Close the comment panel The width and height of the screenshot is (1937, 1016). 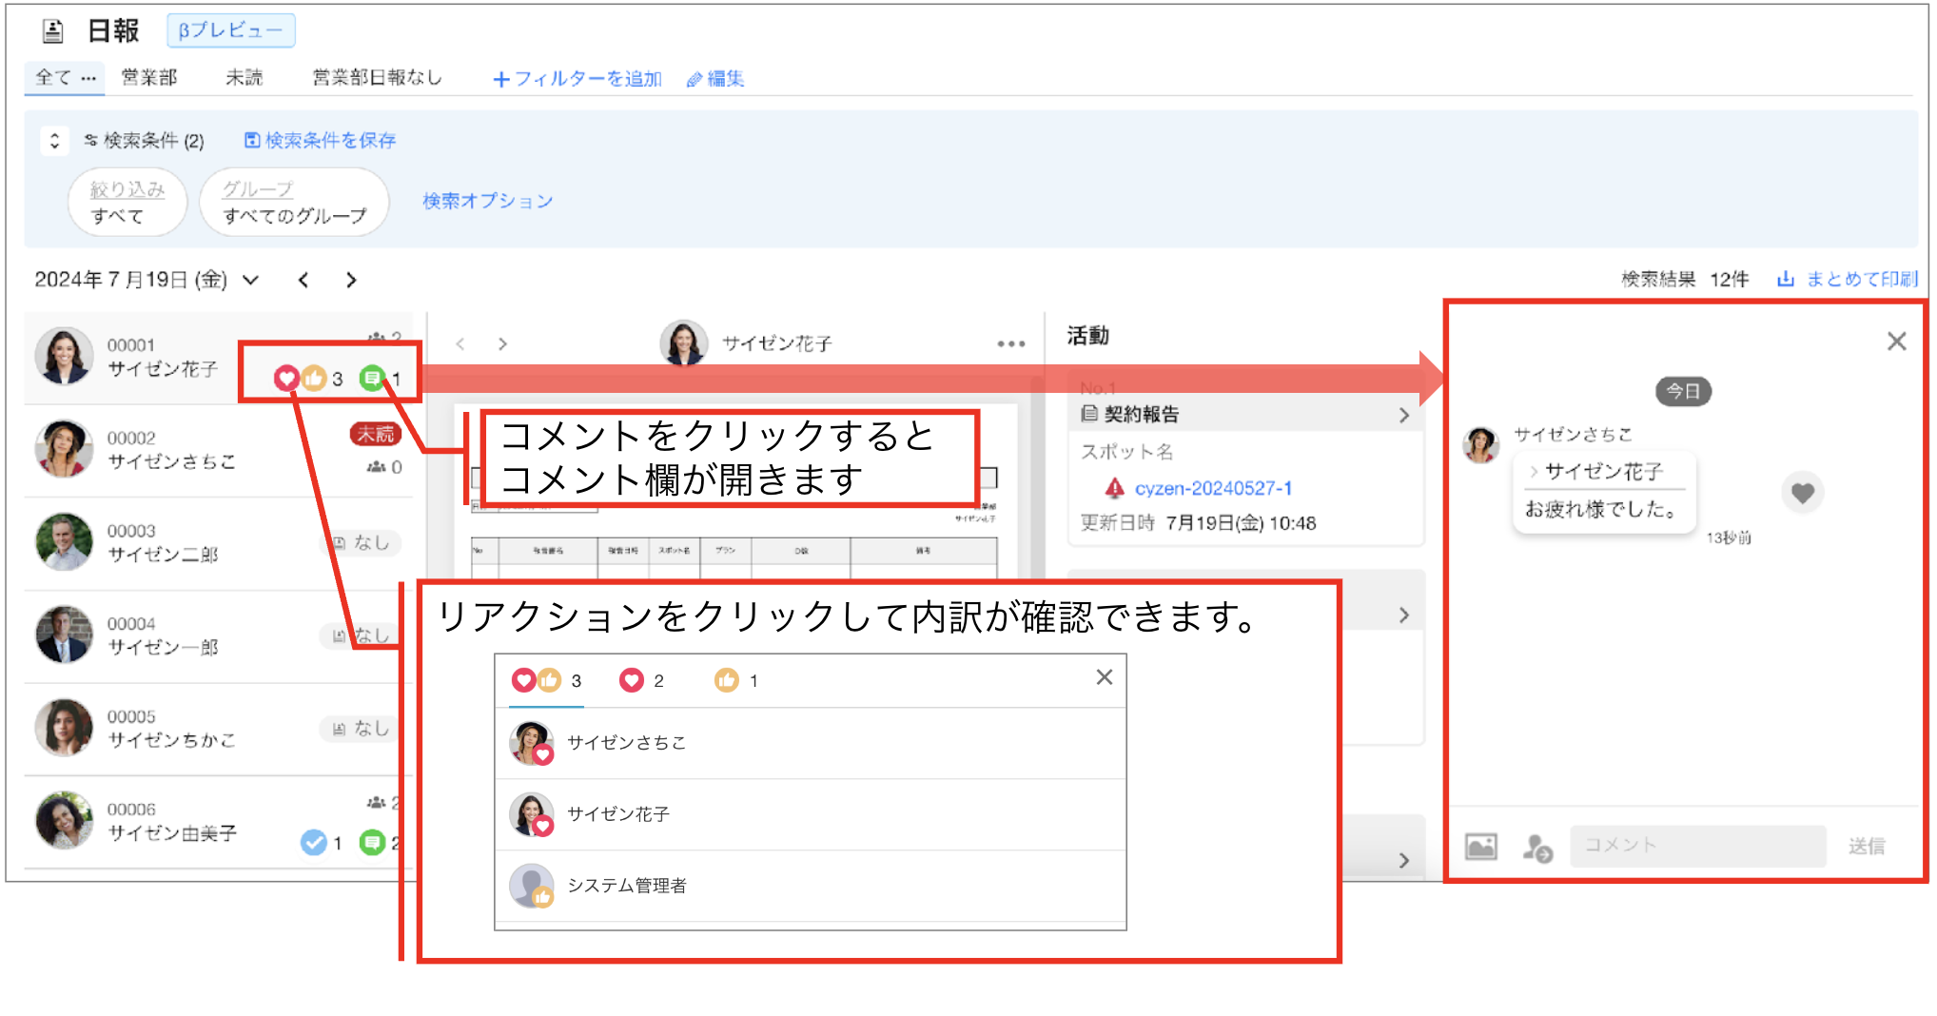click(x=1896, y=342)
